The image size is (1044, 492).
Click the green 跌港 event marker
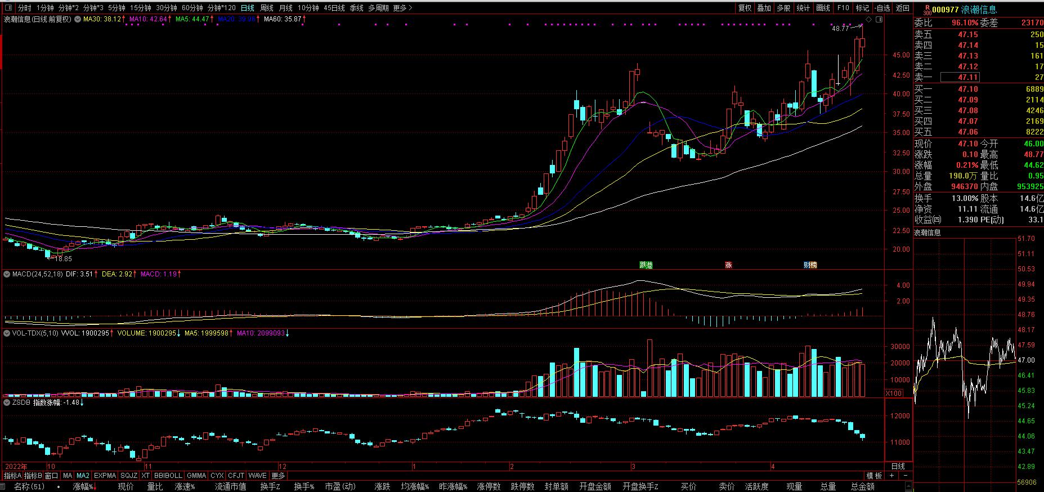click(x=646, y=265)
